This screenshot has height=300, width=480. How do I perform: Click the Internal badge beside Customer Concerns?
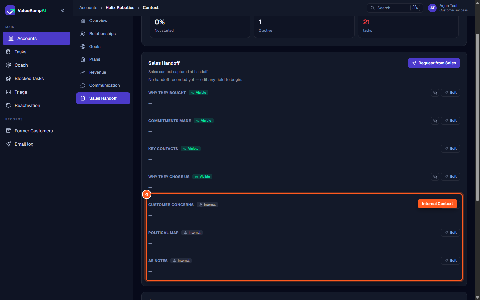(x=207, y=205)
